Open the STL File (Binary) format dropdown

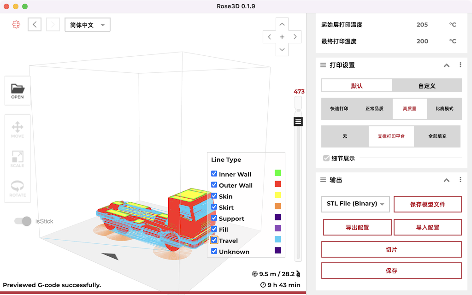click(355, 204)
